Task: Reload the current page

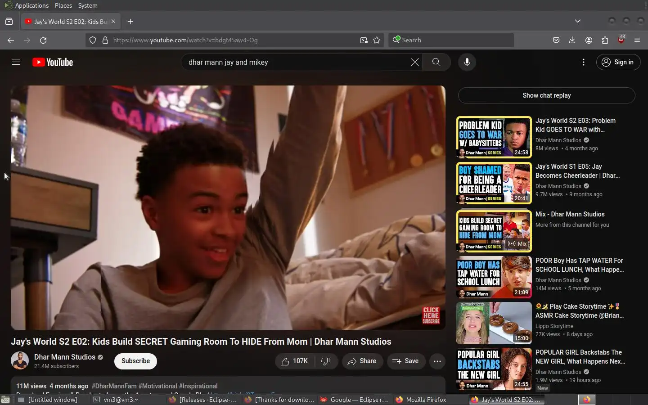Action: pos(43,40)
